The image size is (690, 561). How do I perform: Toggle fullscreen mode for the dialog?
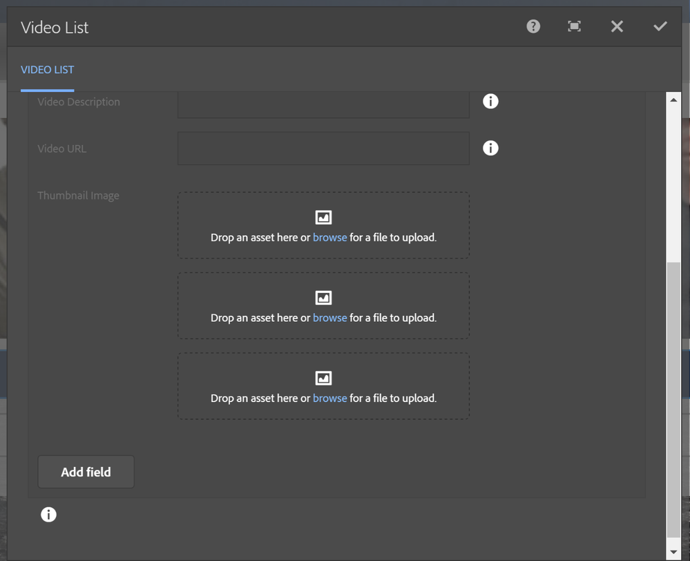tap(574, 26)
